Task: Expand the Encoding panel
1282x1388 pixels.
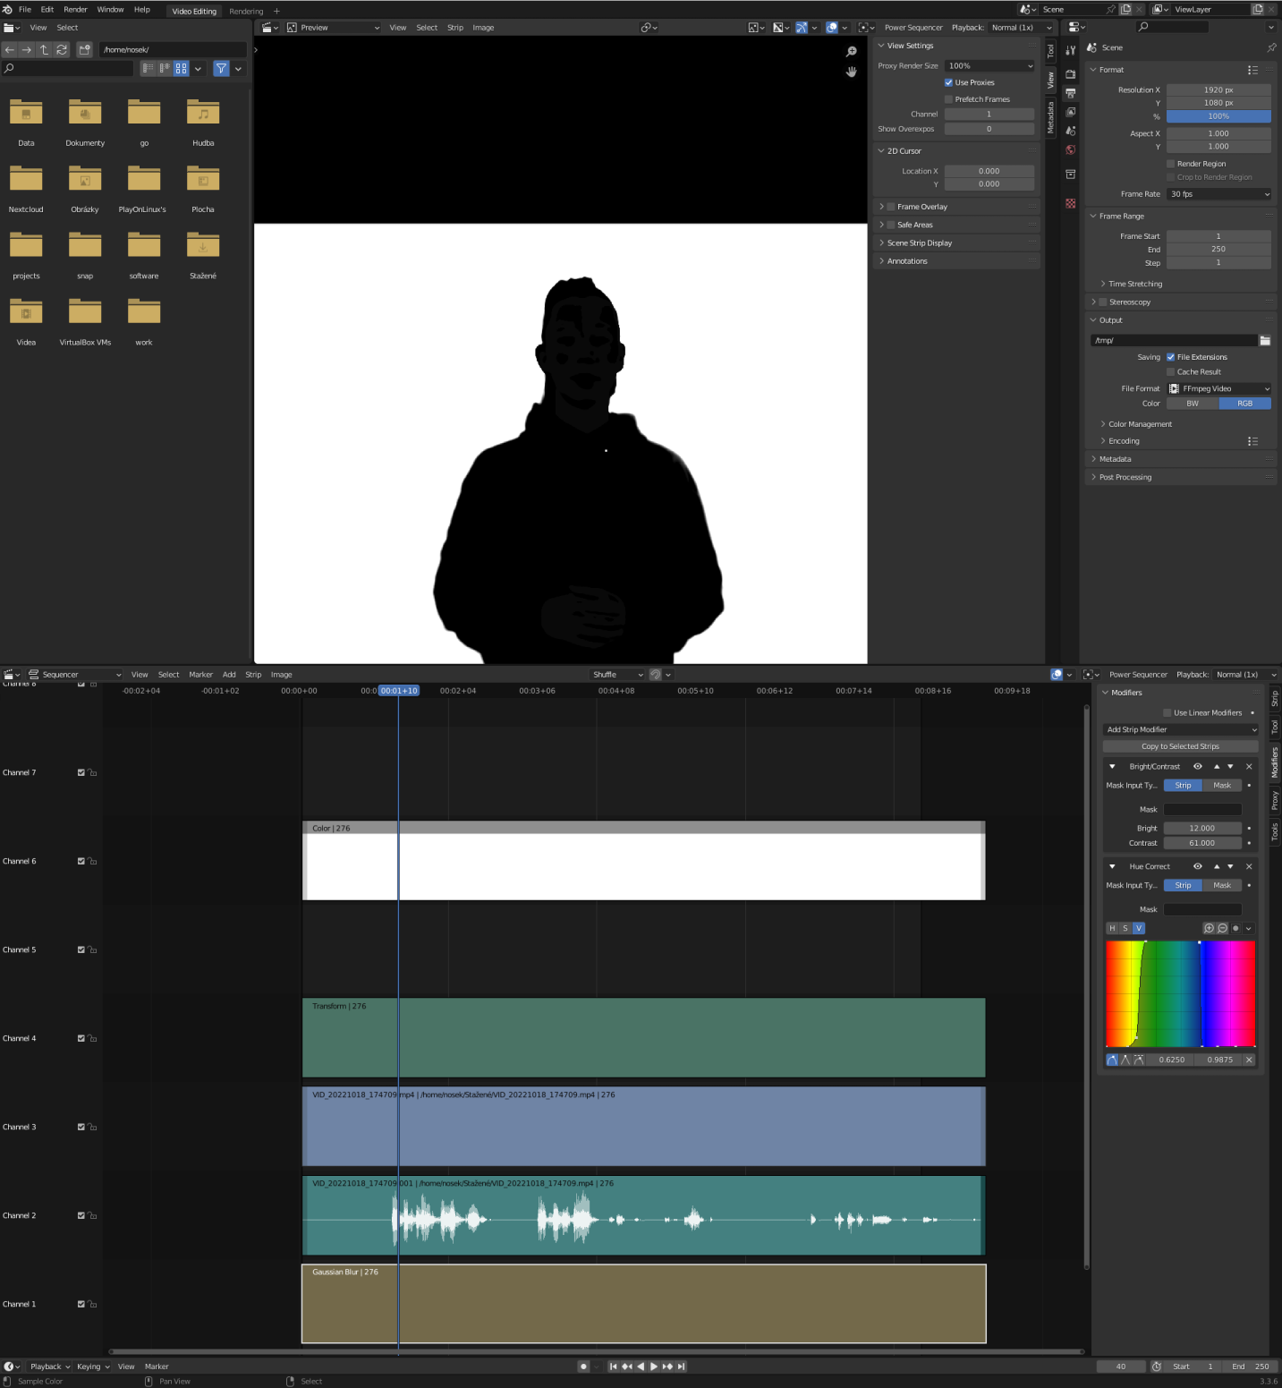Action: coord(1124,441)
